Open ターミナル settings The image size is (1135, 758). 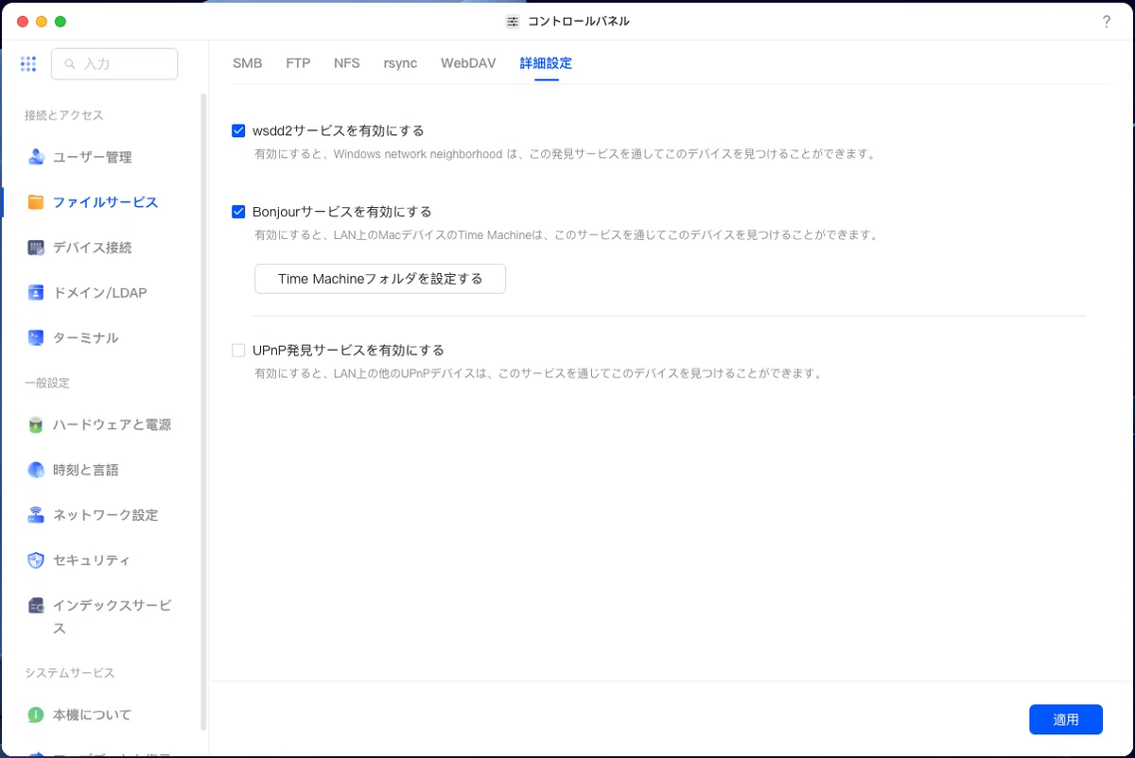click(86, 337)
